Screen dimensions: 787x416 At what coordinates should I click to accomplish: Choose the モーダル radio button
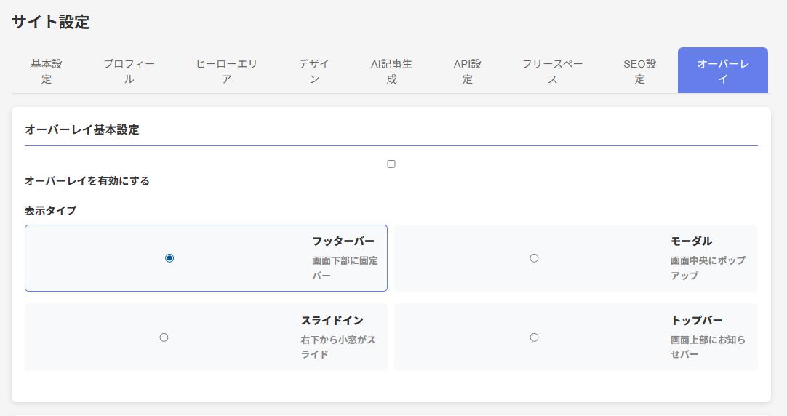point(534,258)
